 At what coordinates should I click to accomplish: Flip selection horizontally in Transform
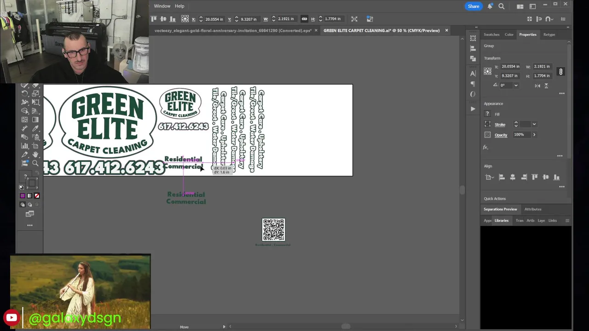[x=537, y=86]
